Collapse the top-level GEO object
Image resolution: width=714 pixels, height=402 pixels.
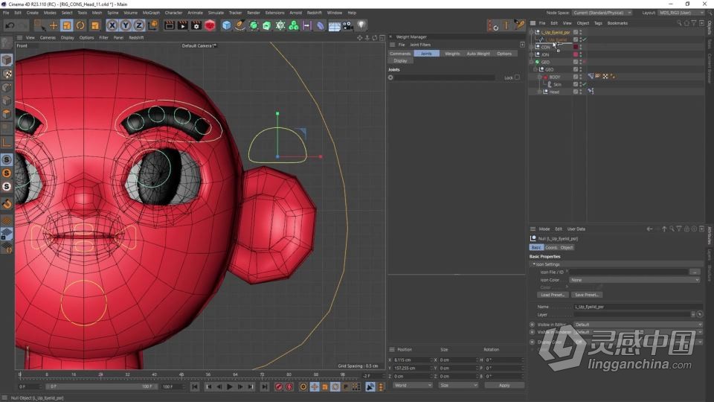click(x=531, y=62)
